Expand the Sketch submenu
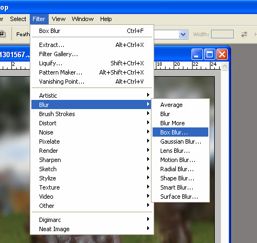Image resolution: width=257 pixels, height=243 pixels. click(92, 169)
